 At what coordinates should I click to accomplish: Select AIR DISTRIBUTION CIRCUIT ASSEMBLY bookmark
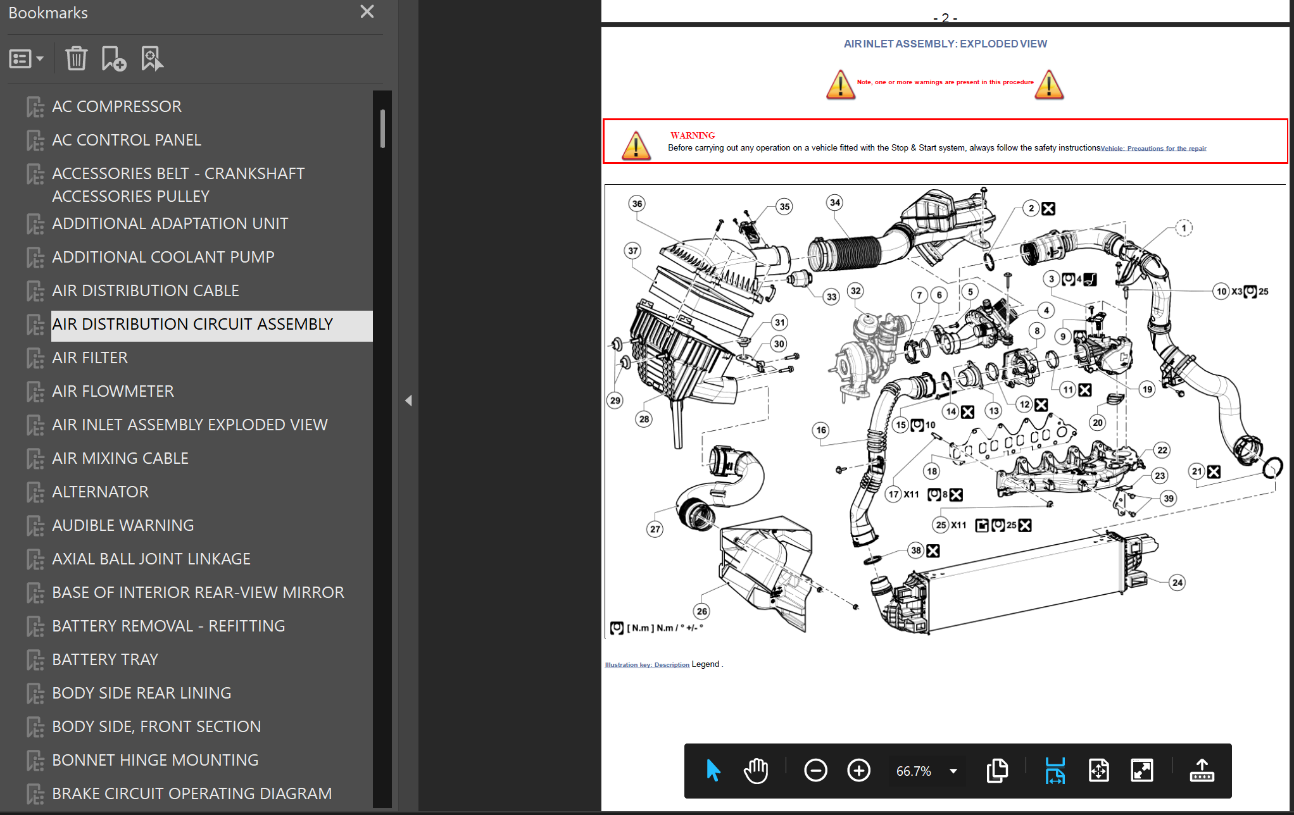(192, 324)
